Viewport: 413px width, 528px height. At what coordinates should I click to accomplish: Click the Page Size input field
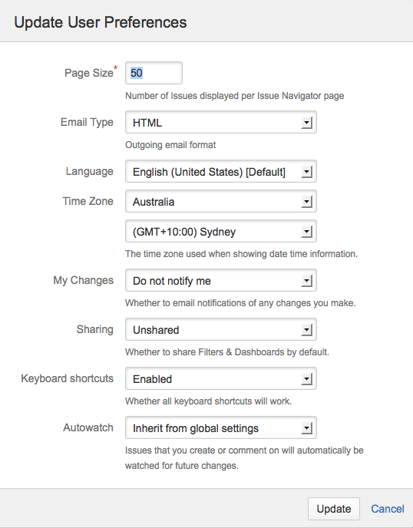154,73
